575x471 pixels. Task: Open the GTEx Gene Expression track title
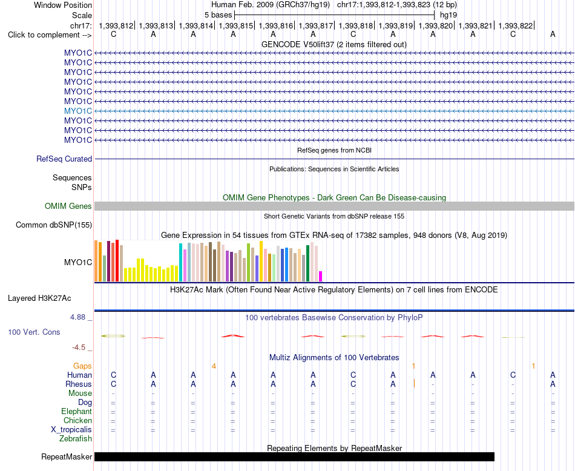click(334, 235)
